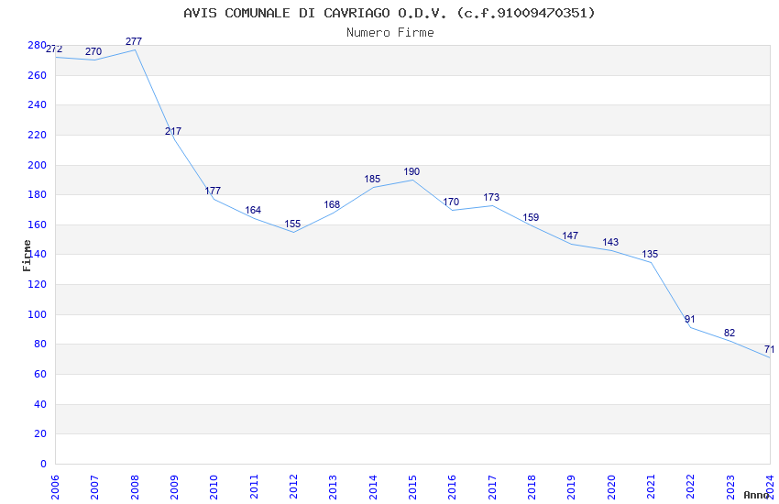
Task: Click data label 177 for 2010
Action: (213, 192)
